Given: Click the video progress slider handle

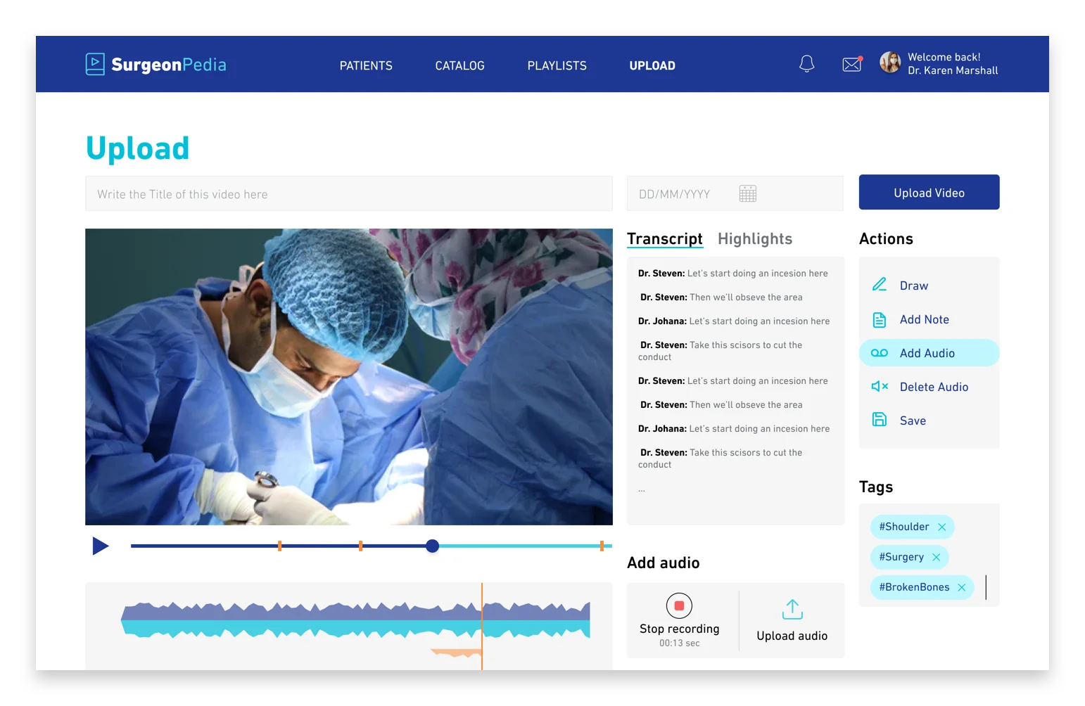Looking at the screenshot, I should click(433, 546).
